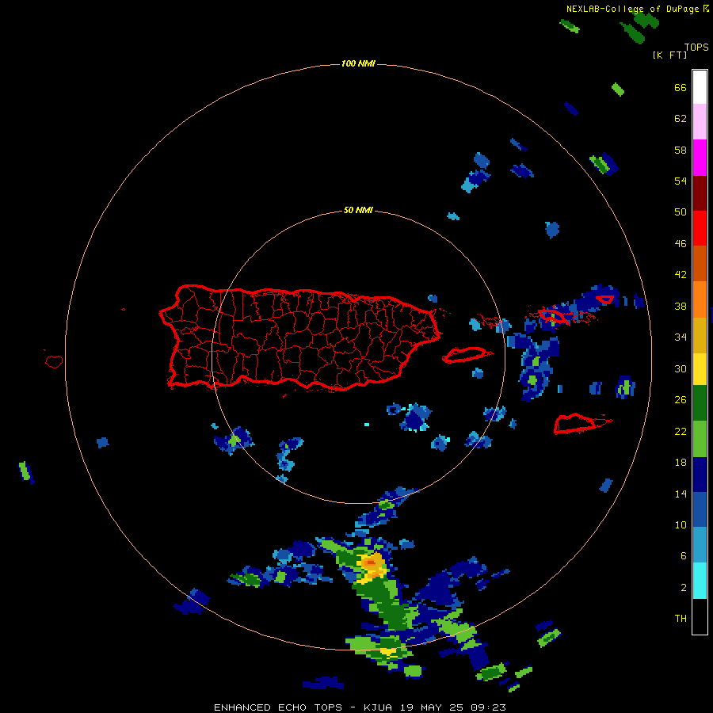Click the "18" legend value

tap(681, 463)
